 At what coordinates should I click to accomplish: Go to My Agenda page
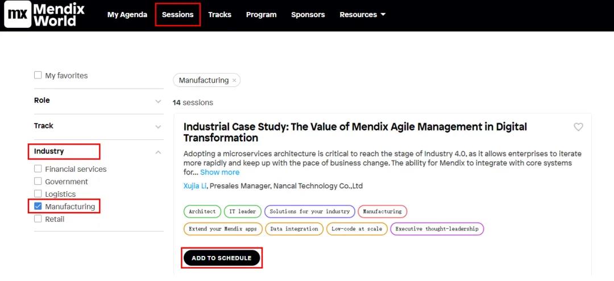(x=127, y=15)
